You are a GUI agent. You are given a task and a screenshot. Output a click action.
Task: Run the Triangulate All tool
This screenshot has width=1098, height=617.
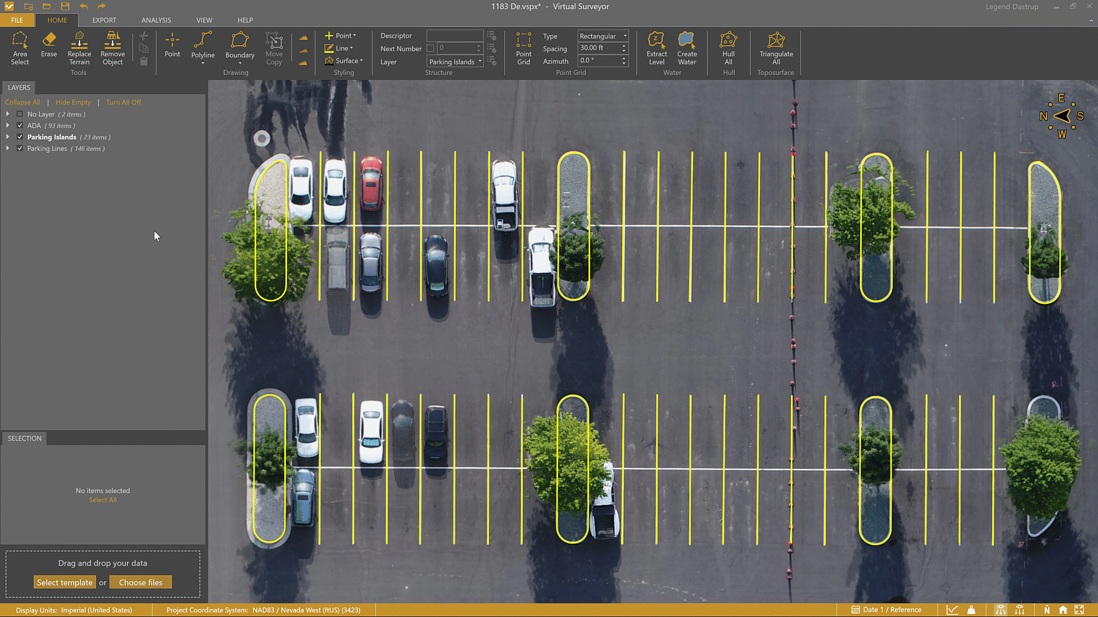pos(775,49)
